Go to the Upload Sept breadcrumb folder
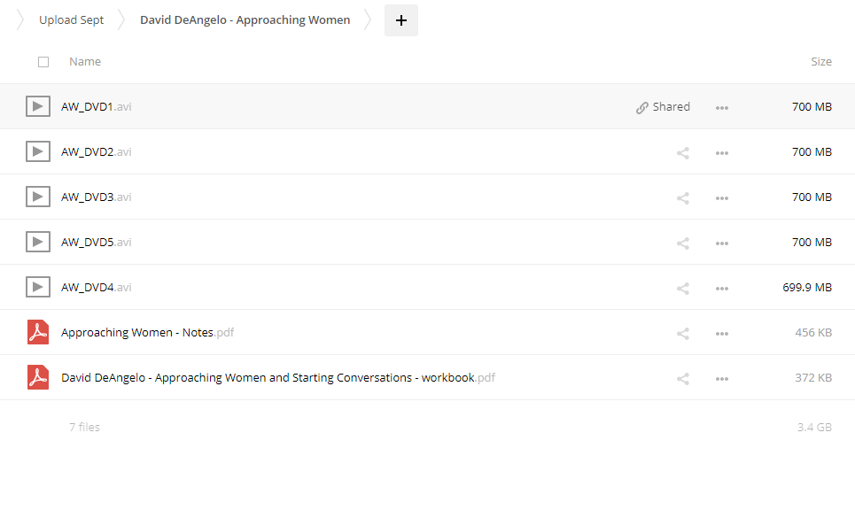This screenshot has width=855, height=510. coord(71,19)
